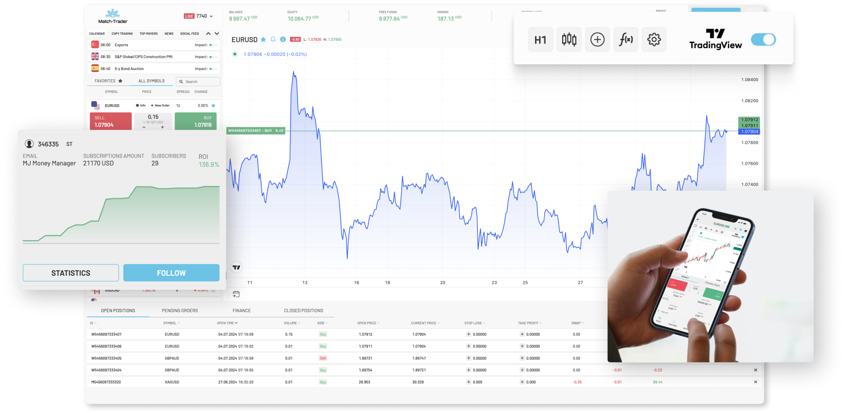Open the LIVE 7740 account dropdown
Viewport: 845px width, 413px height.
click(199, 16)
